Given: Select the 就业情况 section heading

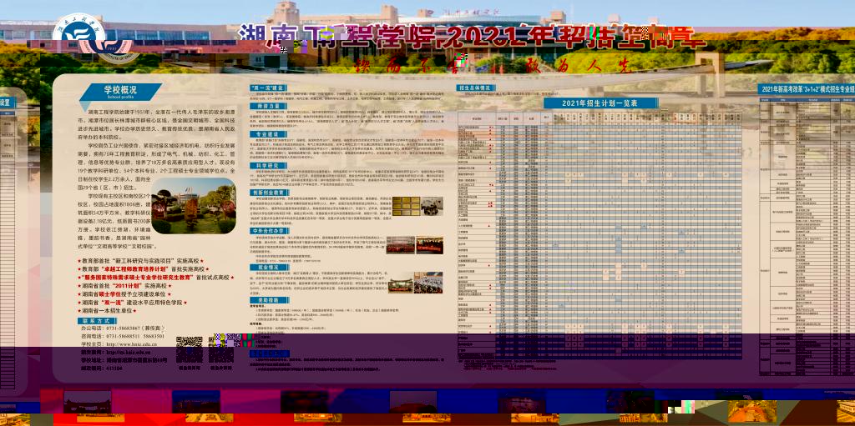Looking at the screenshot, I should (268, 268).
